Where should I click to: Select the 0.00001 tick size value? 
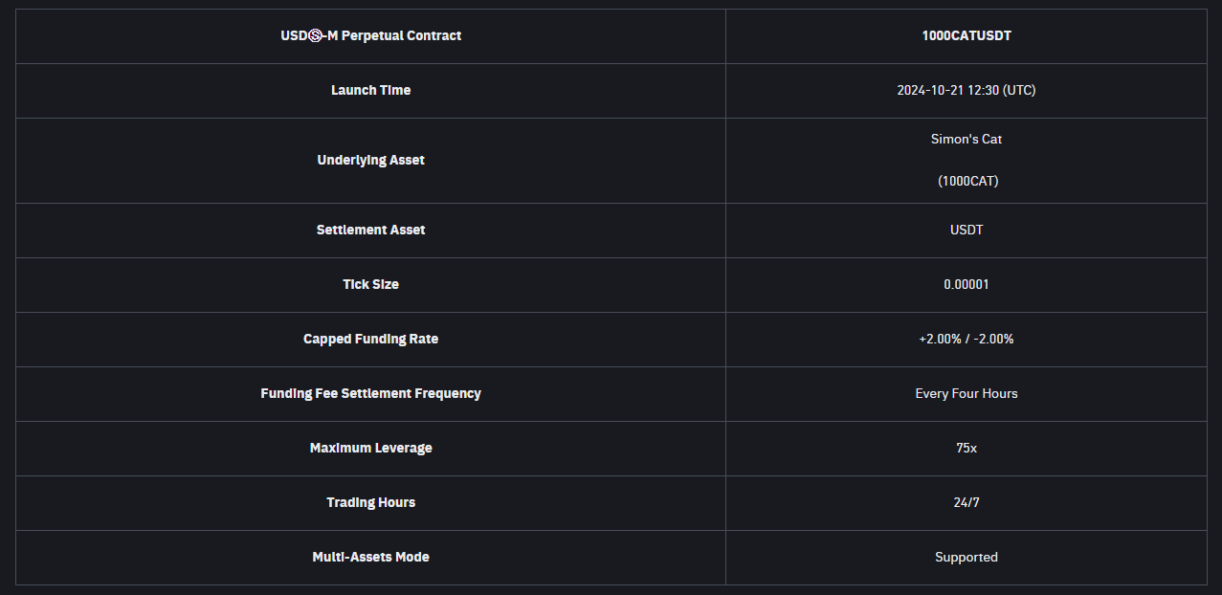click(x=966, y=285)
